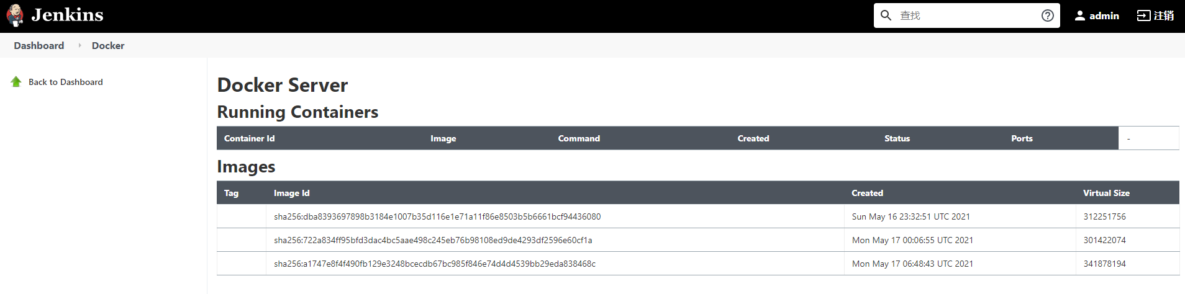This screenshot has height=294, width=1185.
Task: Expand the Dashboard breadcrumb chevron
Action: point(79,45)
